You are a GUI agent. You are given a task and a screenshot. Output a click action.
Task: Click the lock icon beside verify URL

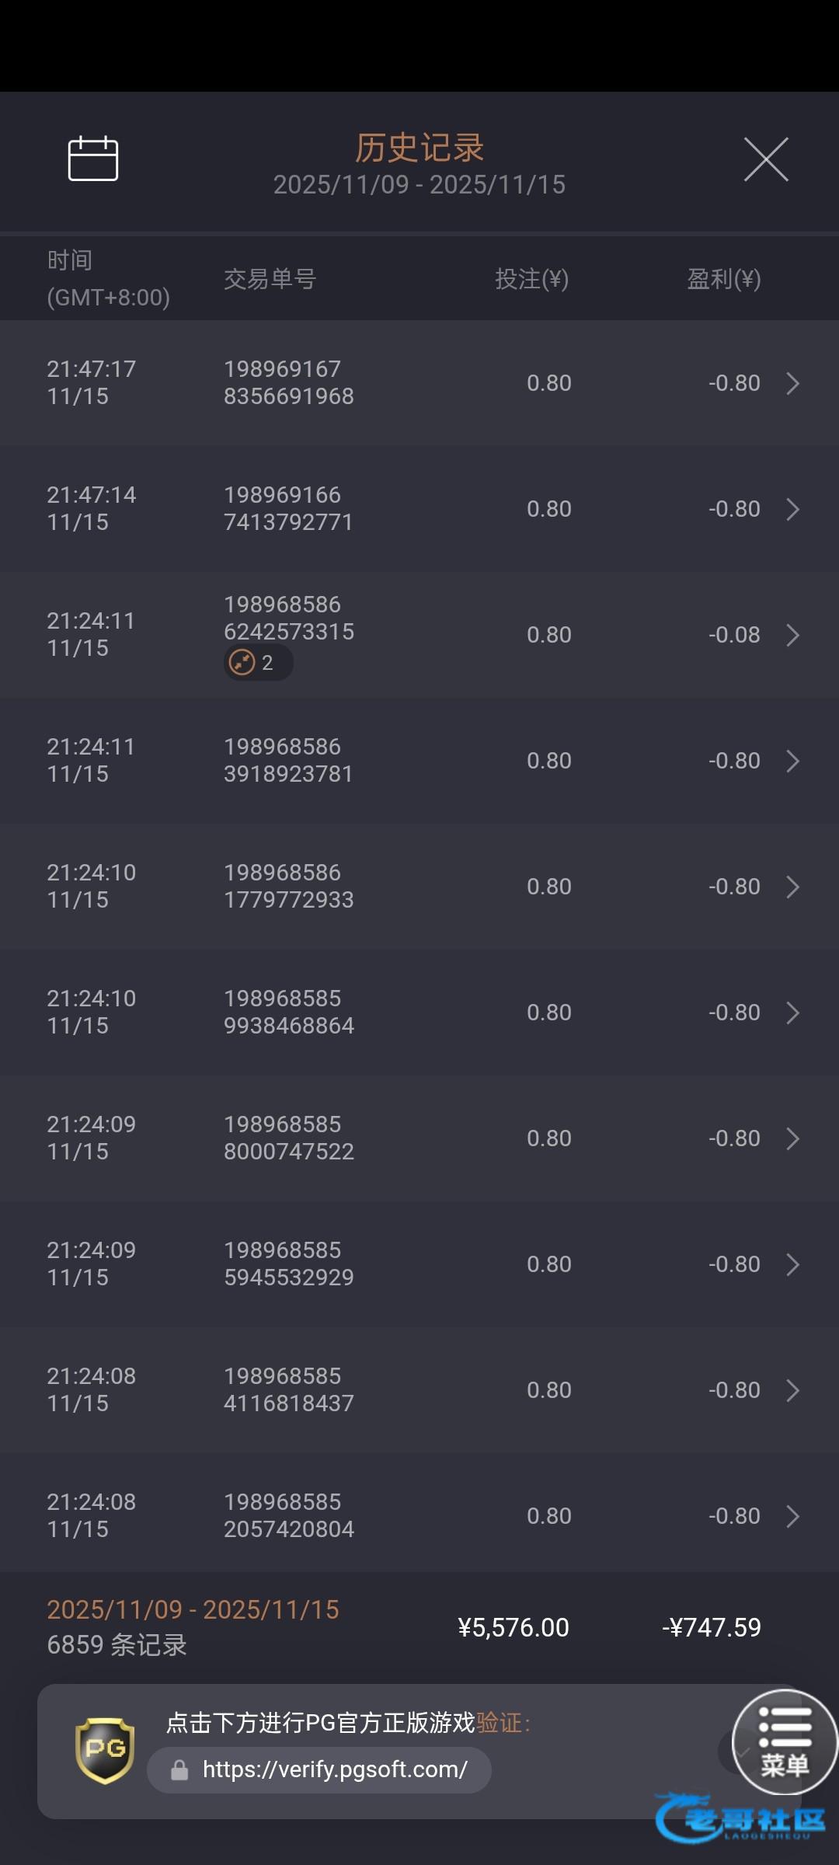pos(179,1770)
